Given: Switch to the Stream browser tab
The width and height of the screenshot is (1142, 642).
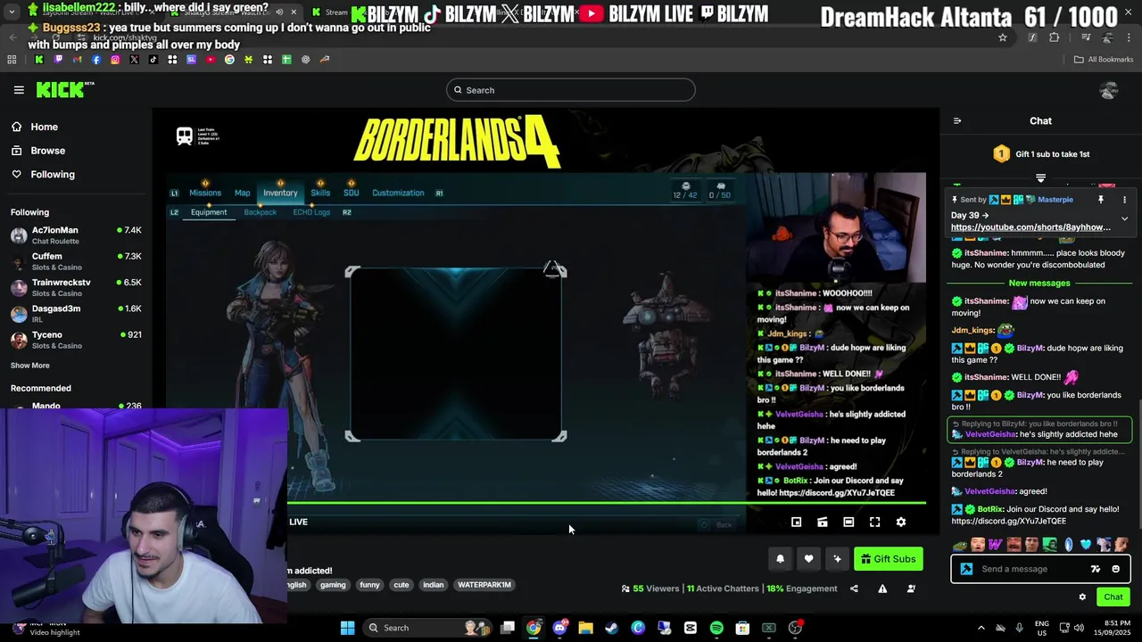Looking at the screenshot, I should pos(336,12).
